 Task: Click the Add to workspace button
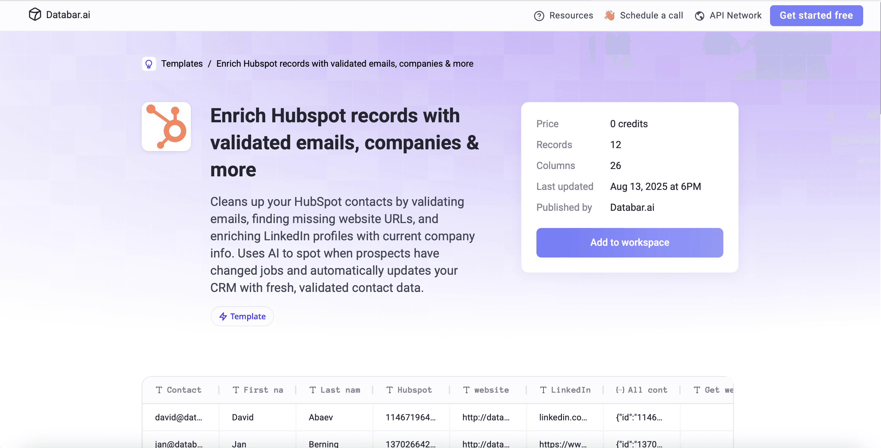(630, 242)
